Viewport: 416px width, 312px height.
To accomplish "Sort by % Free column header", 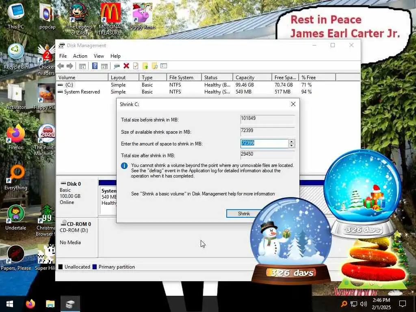I will point(317,78).
